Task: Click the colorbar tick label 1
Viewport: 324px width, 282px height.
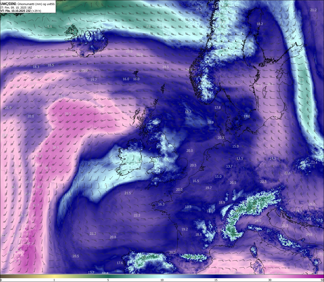Action: pos(54,280)
